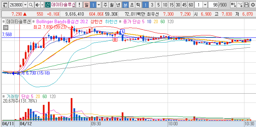Click the speaker sound icon
Viewport: 256px width, 127px height.
tap(37, 5)
